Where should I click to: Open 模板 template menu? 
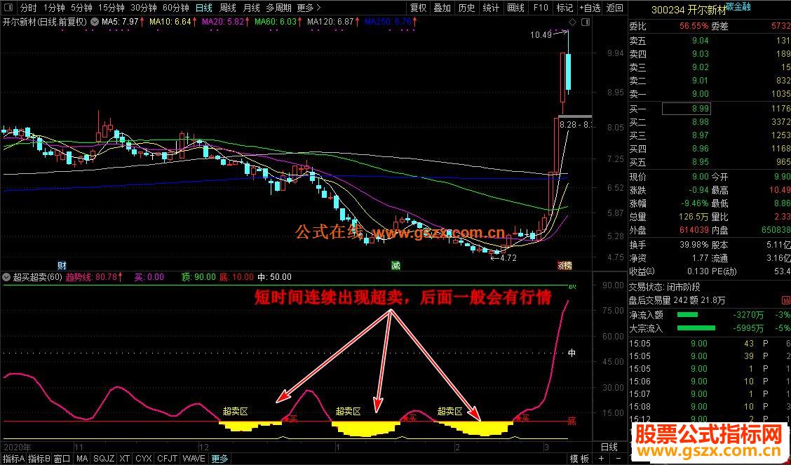[579, 459]
